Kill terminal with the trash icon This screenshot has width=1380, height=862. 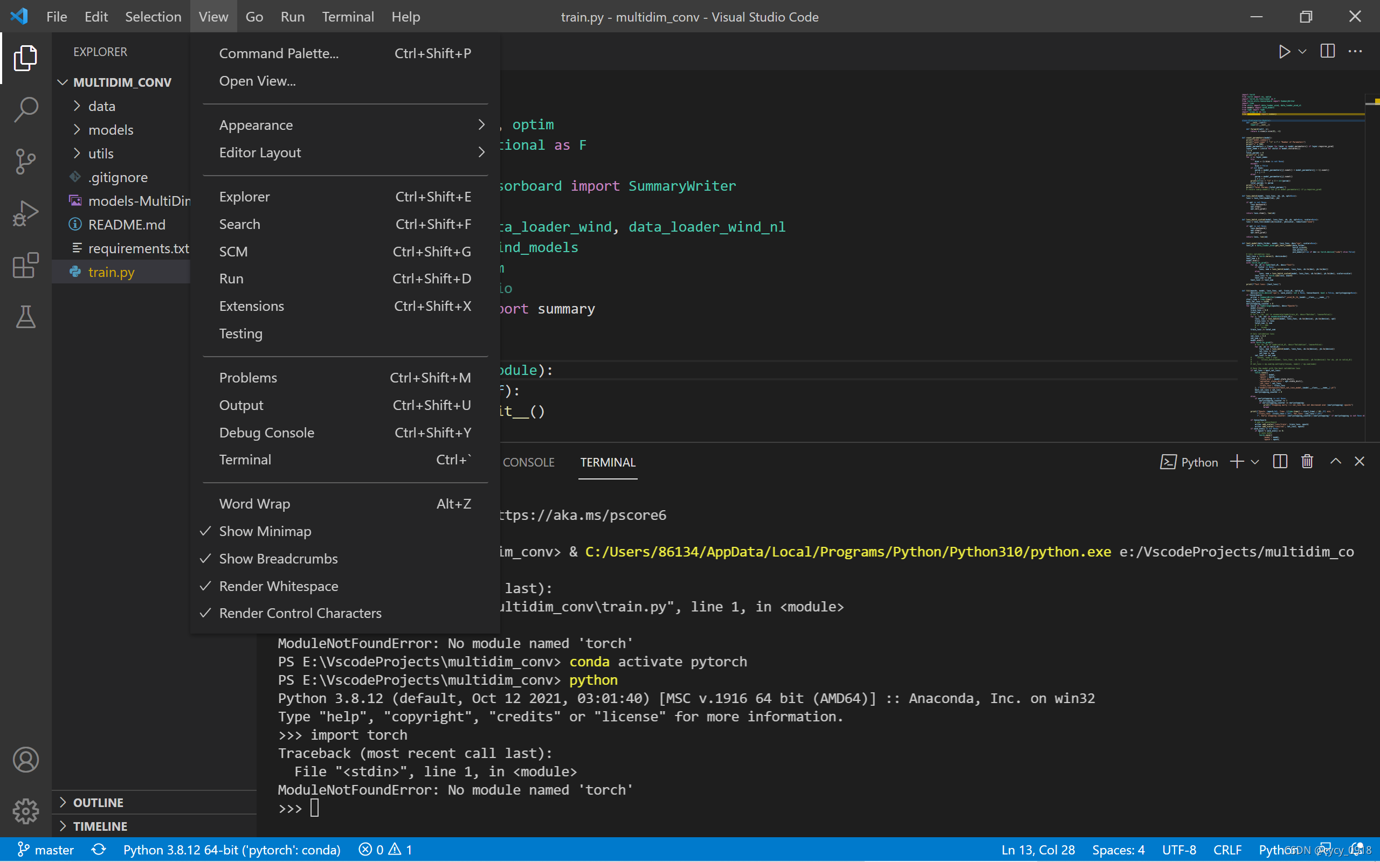point(1307,462)
